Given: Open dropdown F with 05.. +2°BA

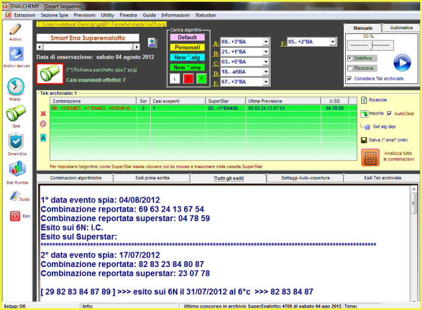Looking at the screenshot, I should pyautogui.click(x=333, y=42).
